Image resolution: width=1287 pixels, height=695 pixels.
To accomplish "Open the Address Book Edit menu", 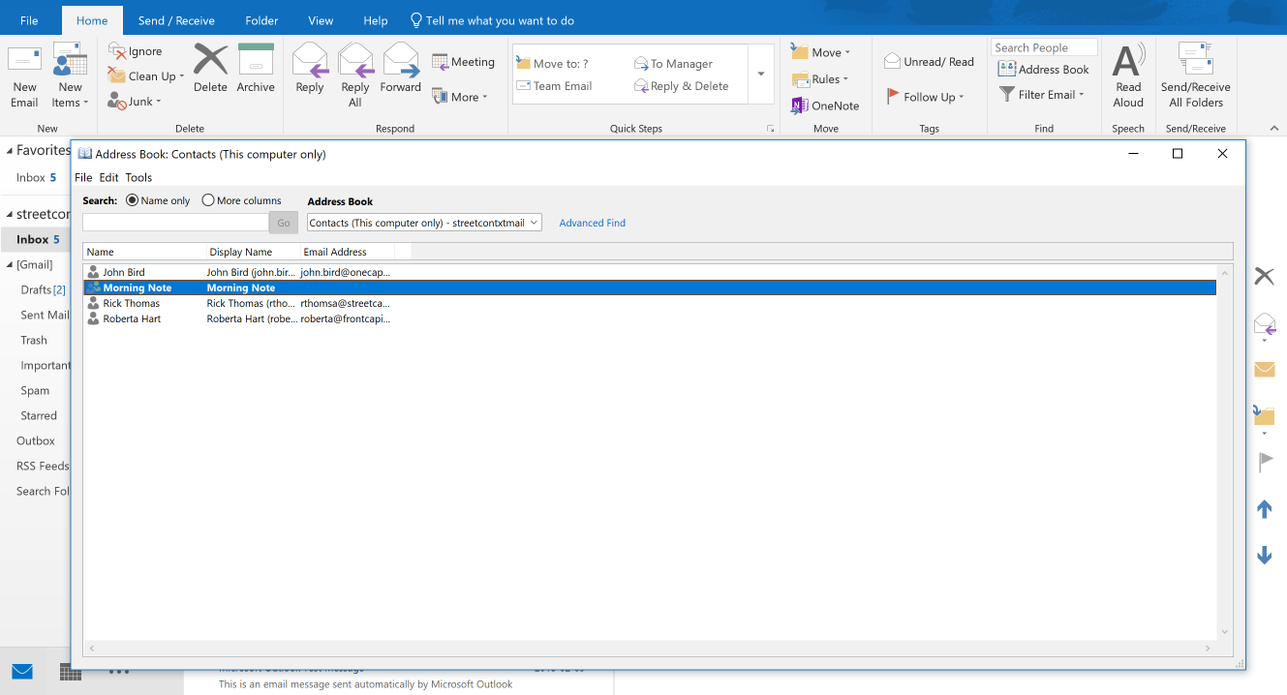I will tap(108, 177).
